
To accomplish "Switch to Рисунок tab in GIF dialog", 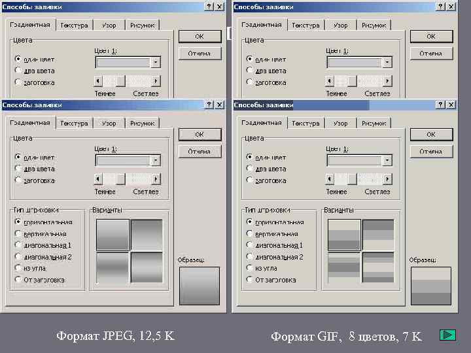I will [374, 124].
